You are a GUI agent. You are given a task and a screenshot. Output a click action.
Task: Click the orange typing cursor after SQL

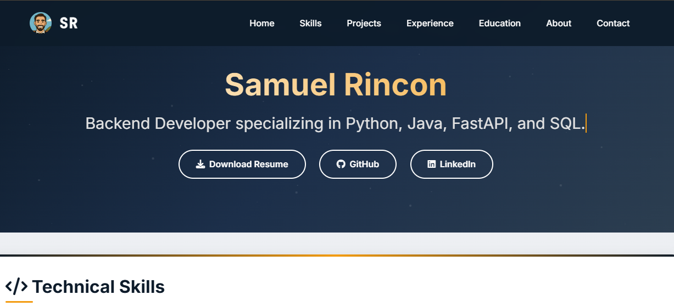point(586,123)
